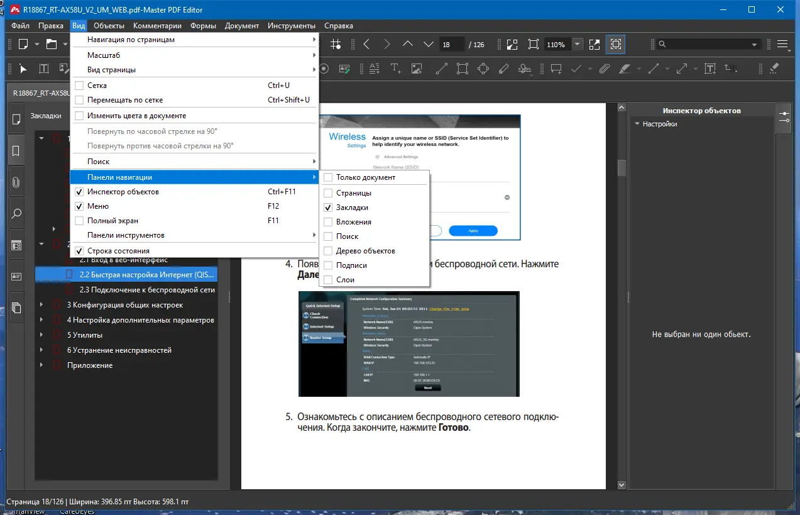This screenshot has height=515, width=800.
Task: Expand bookmark 3 Конфигурация общих настроек
Action: 42,305
